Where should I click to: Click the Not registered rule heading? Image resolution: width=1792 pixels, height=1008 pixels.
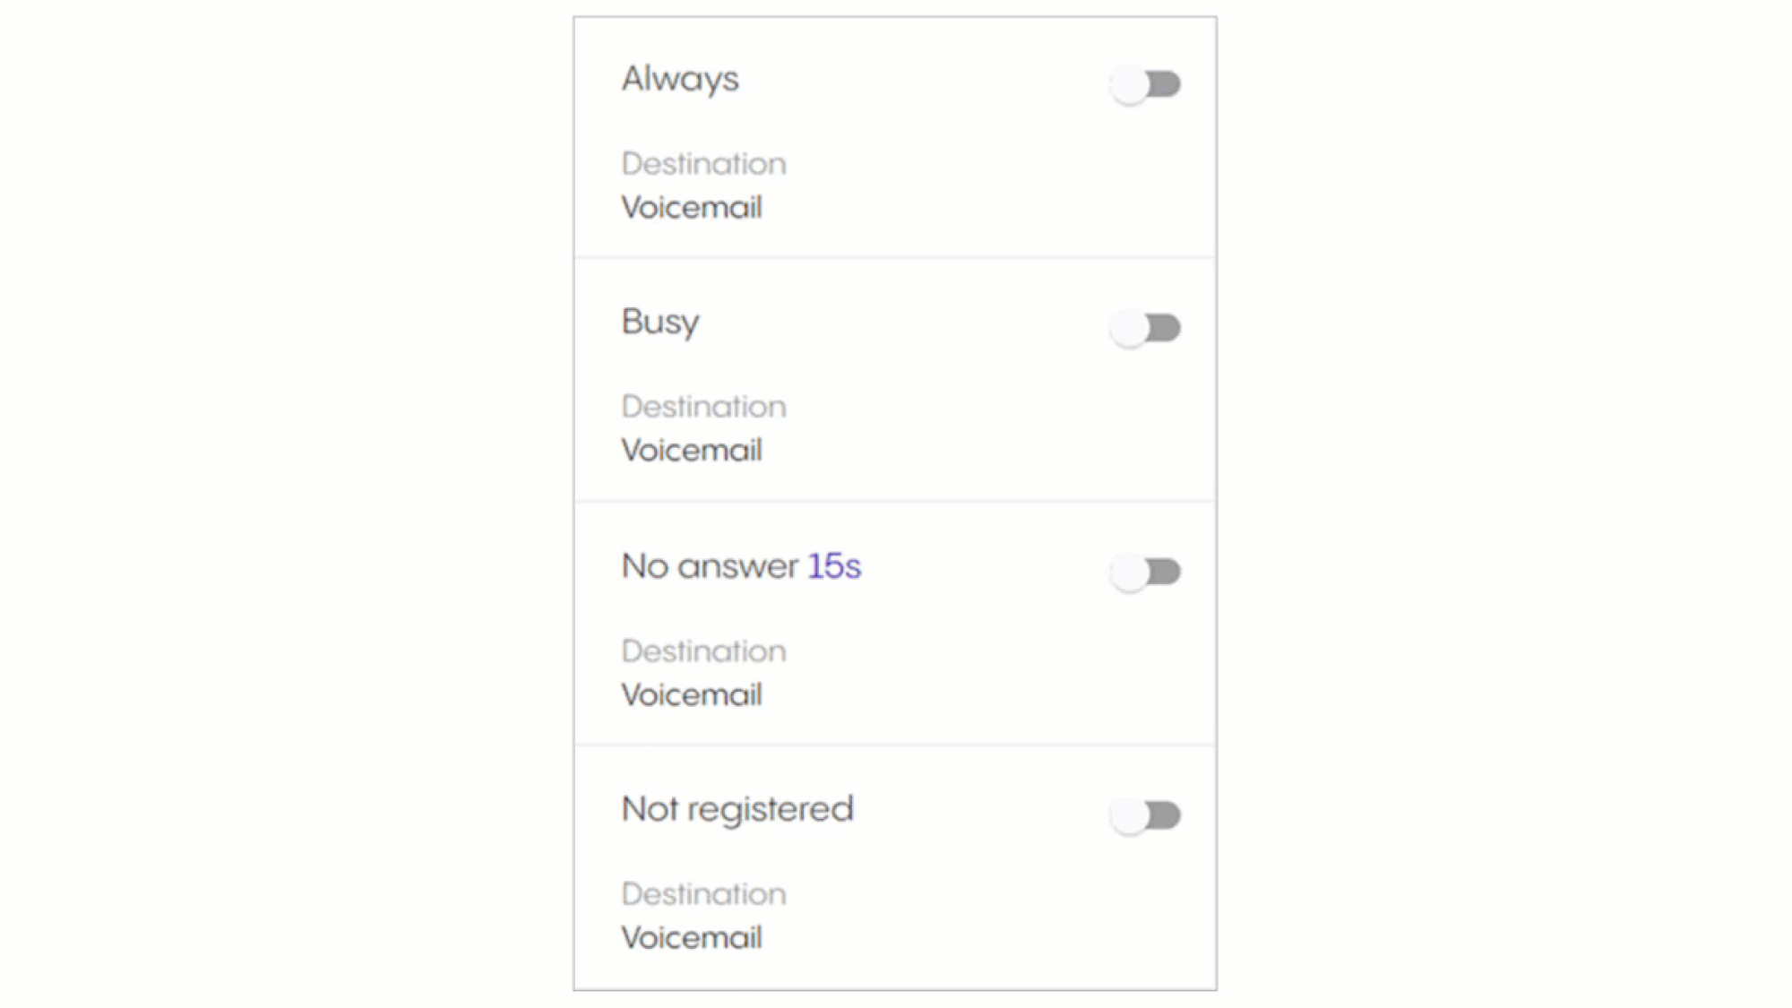coord(737,809)
